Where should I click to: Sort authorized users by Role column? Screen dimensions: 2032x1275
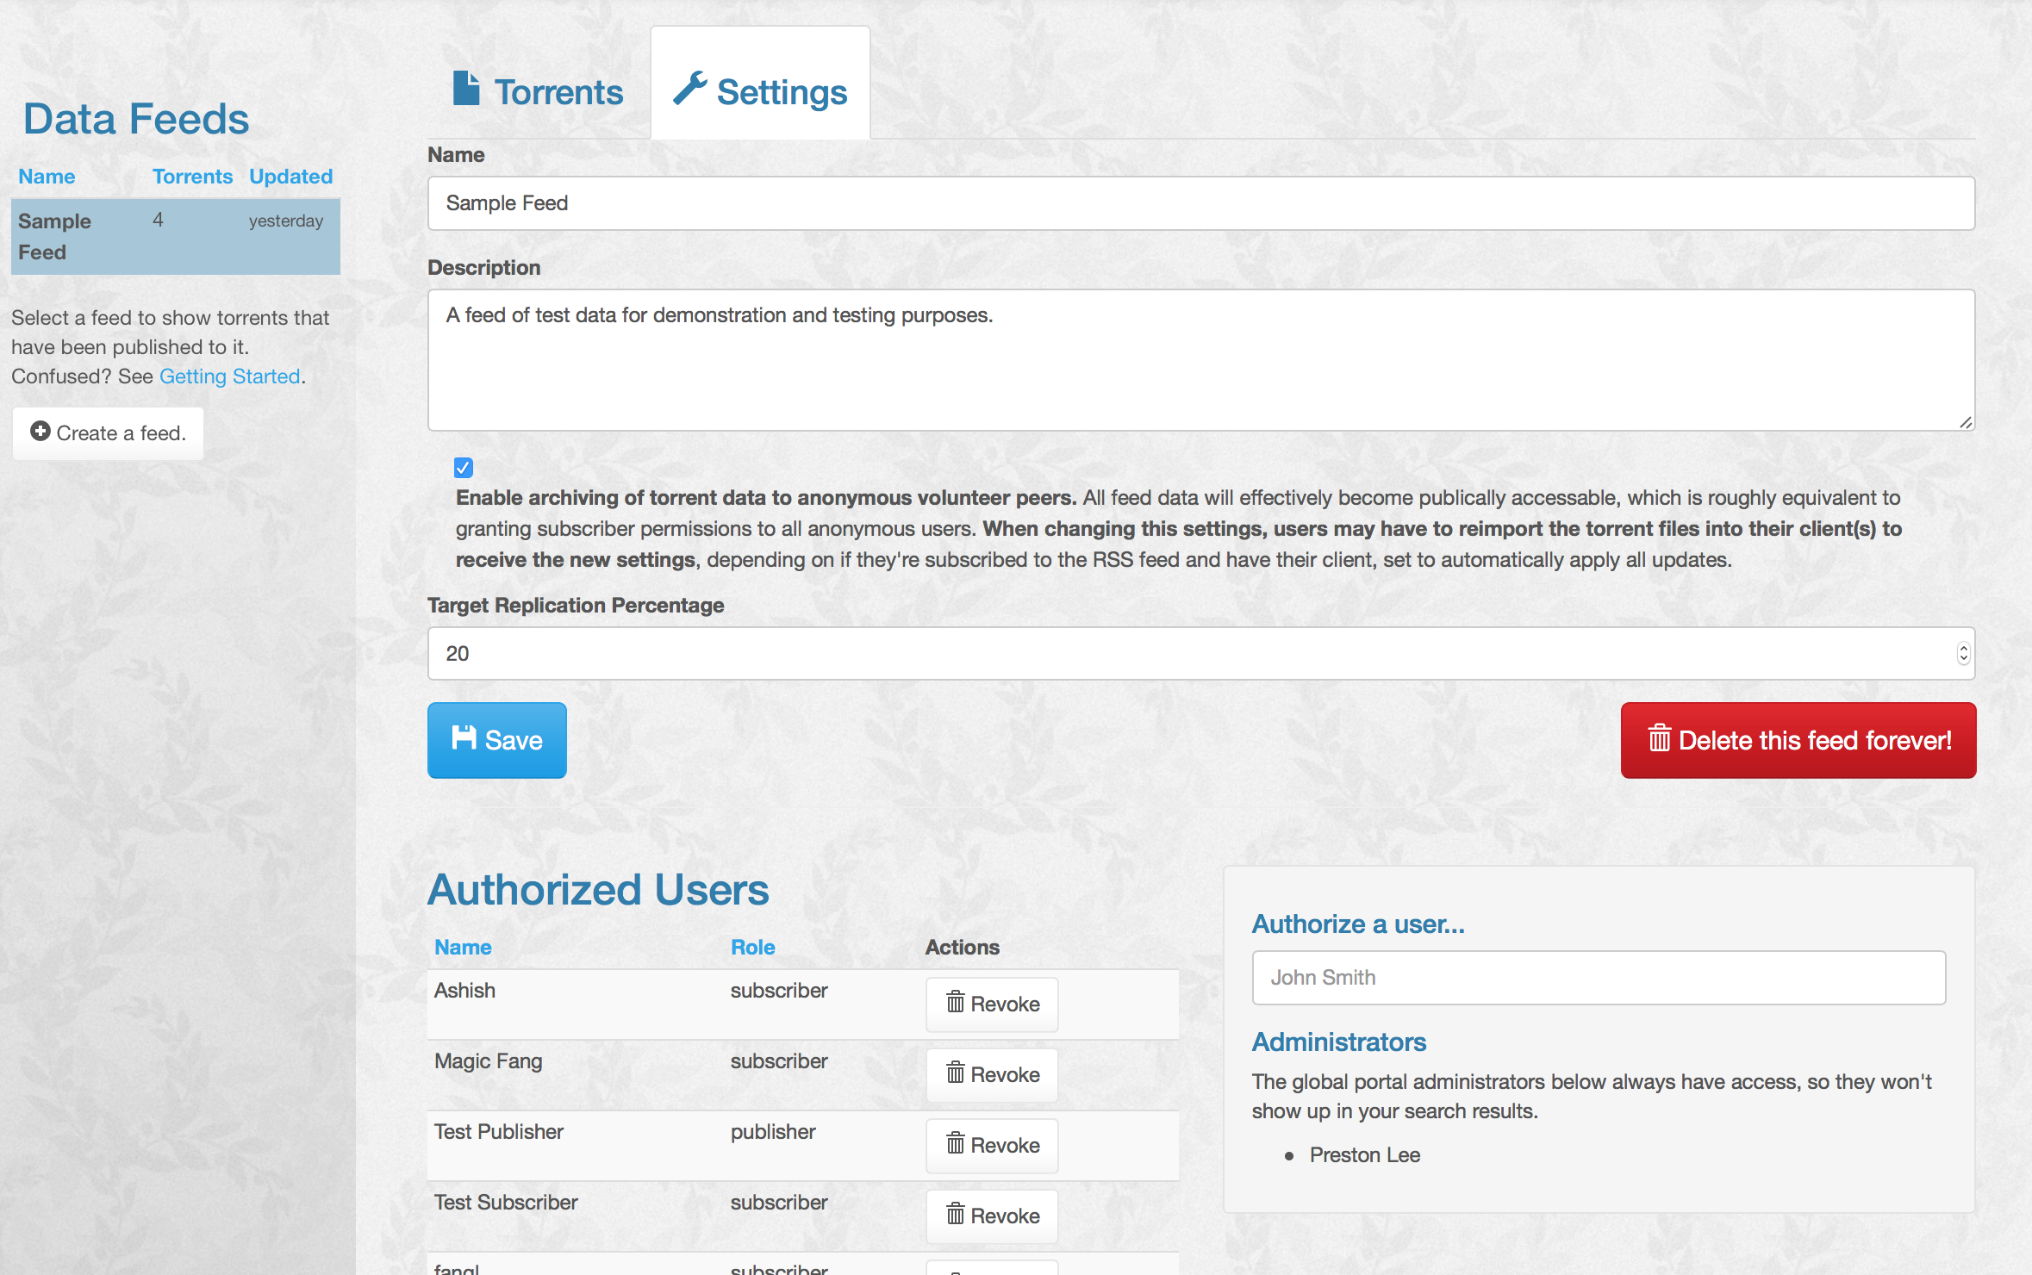coord(752,947)
